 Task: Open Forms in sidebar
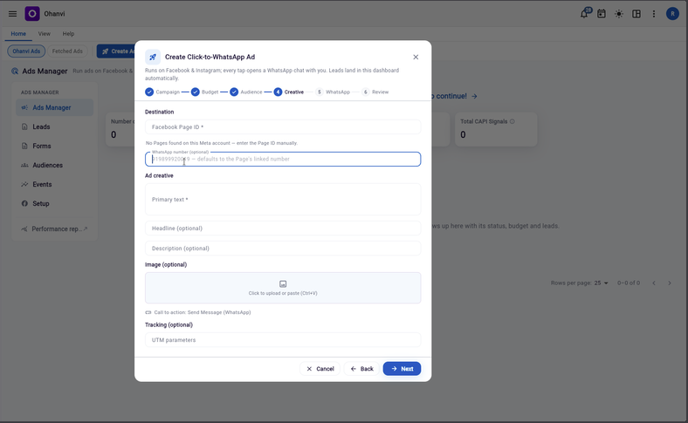(54, 146)
